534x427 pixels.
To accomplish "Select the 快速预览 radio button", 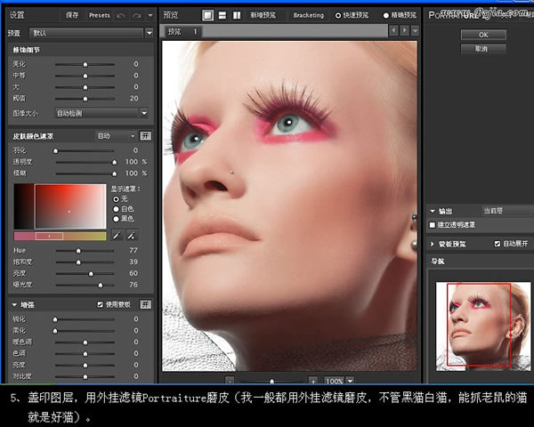I will (x=338, y=15).
